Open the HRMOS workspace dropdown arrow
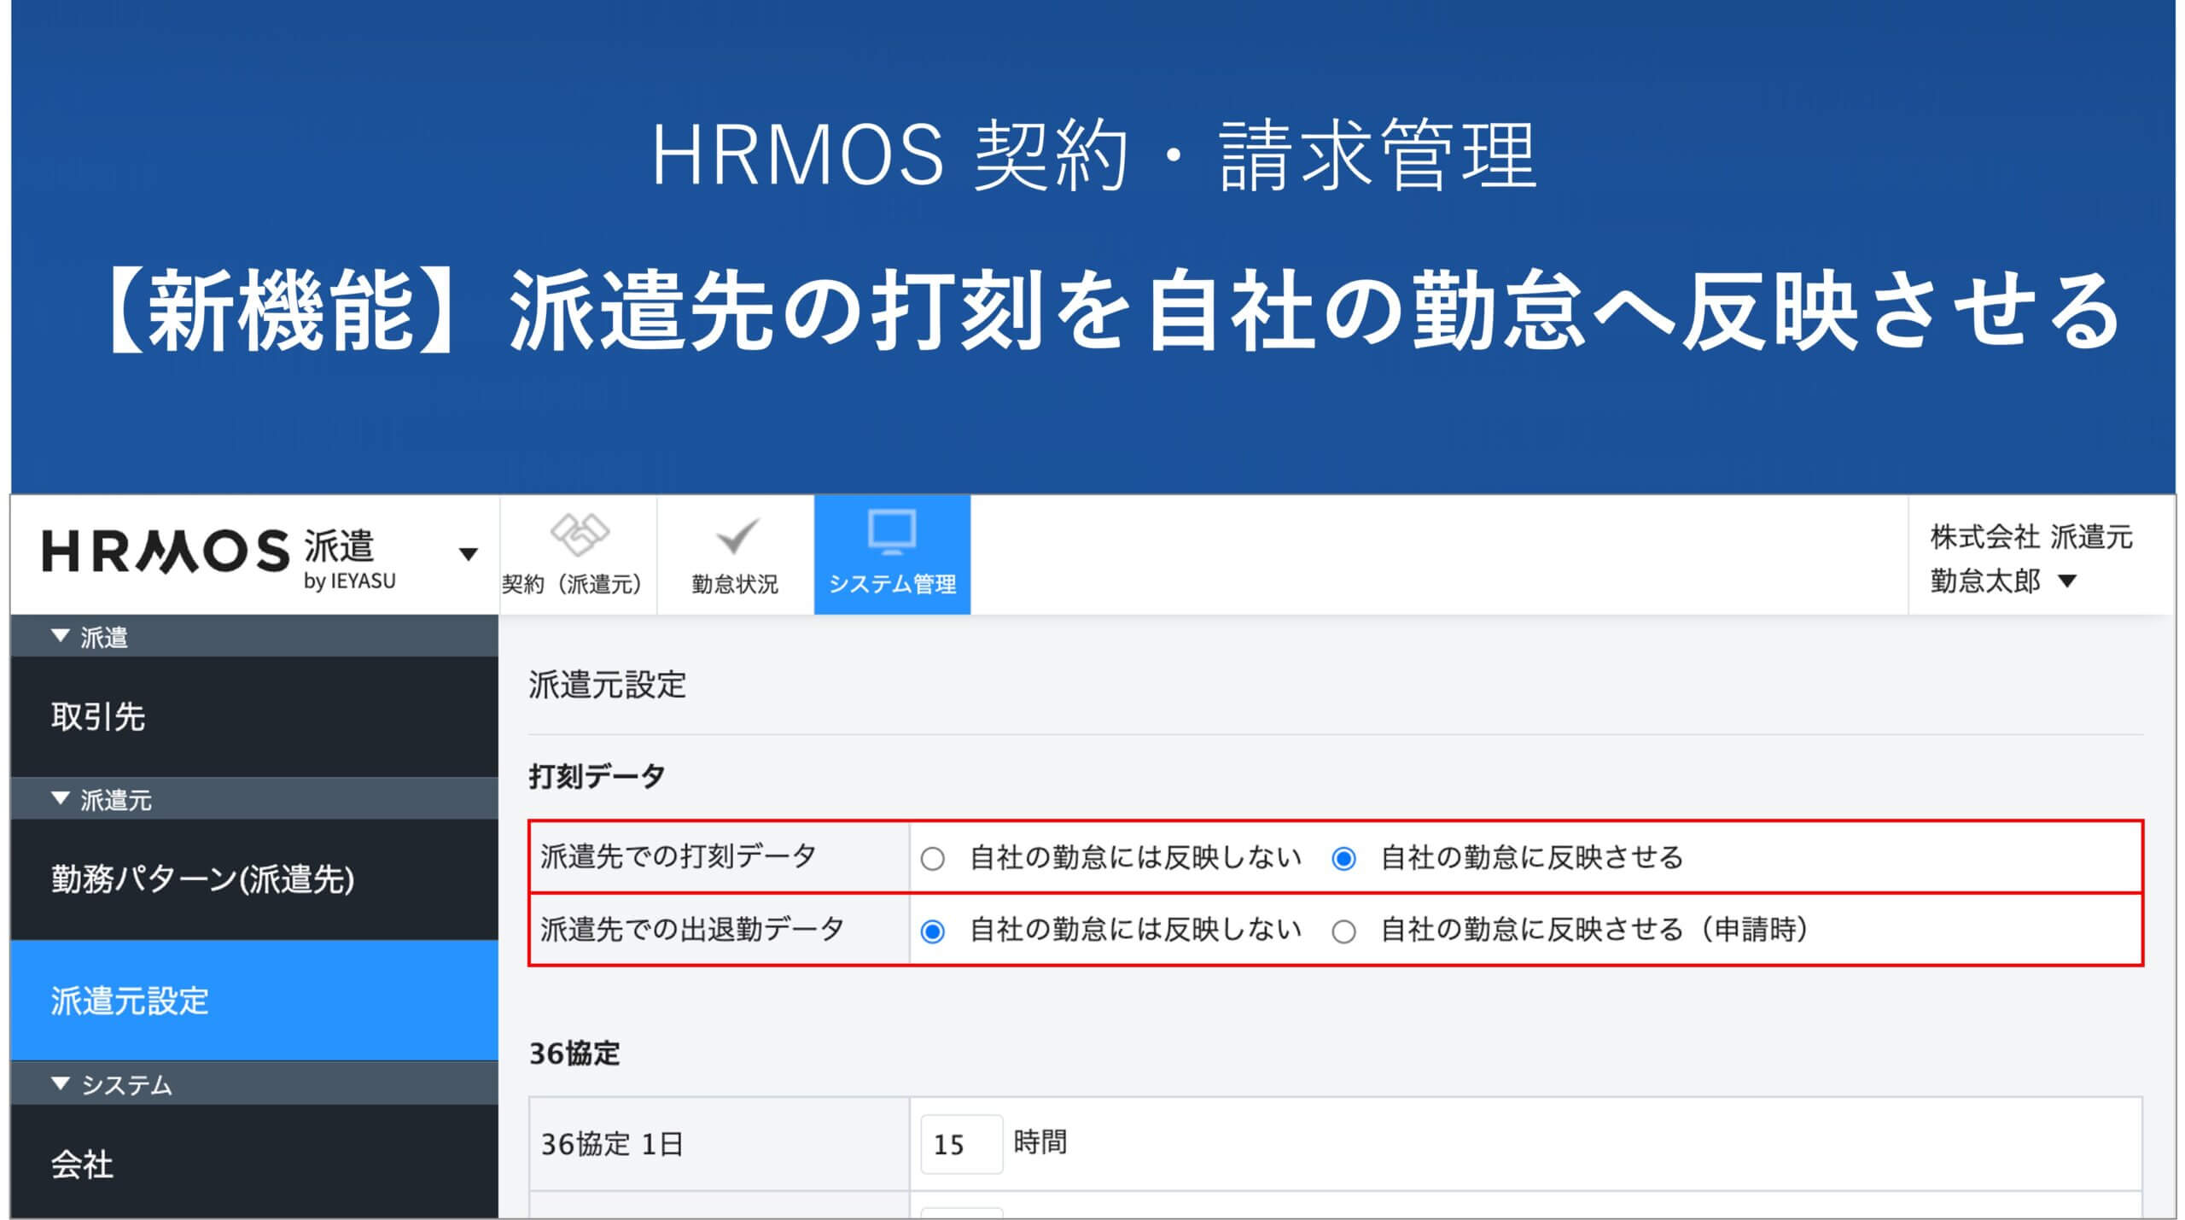 coord(468,555)
